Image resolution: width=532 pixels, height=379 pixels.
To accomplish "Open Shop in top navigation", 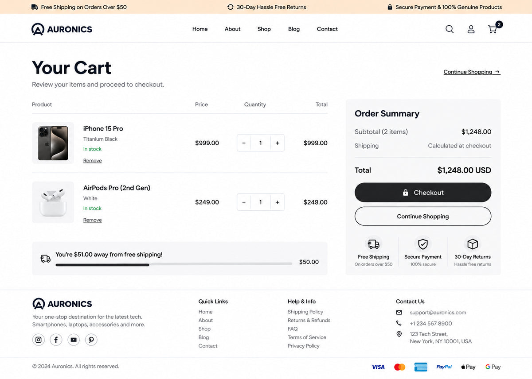I will tap(264, 29).
